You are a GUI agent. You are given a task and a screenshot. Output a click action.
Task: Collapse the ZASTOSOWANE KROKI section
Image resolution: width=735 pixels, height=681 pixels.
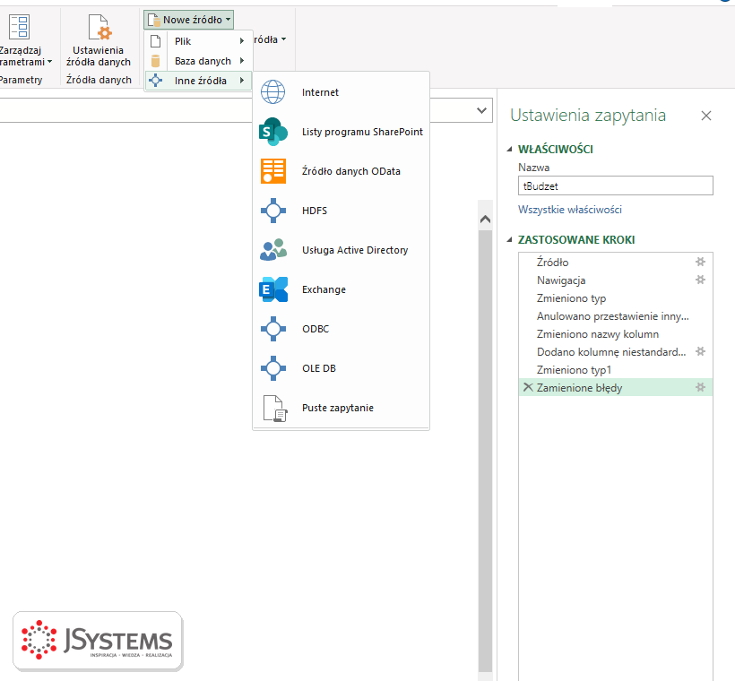pyautogui.click(x=510, y=240)
